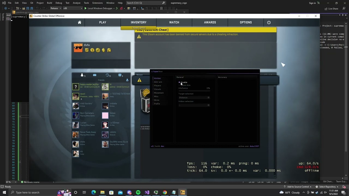This screenshot has width=349, height=196.
Task: Click dutu profile avatar with sunglasses
Action: click(x=78, y=48)
